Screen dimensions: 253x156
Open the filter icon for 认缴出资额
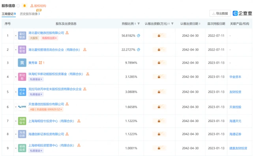coord(172,24)
